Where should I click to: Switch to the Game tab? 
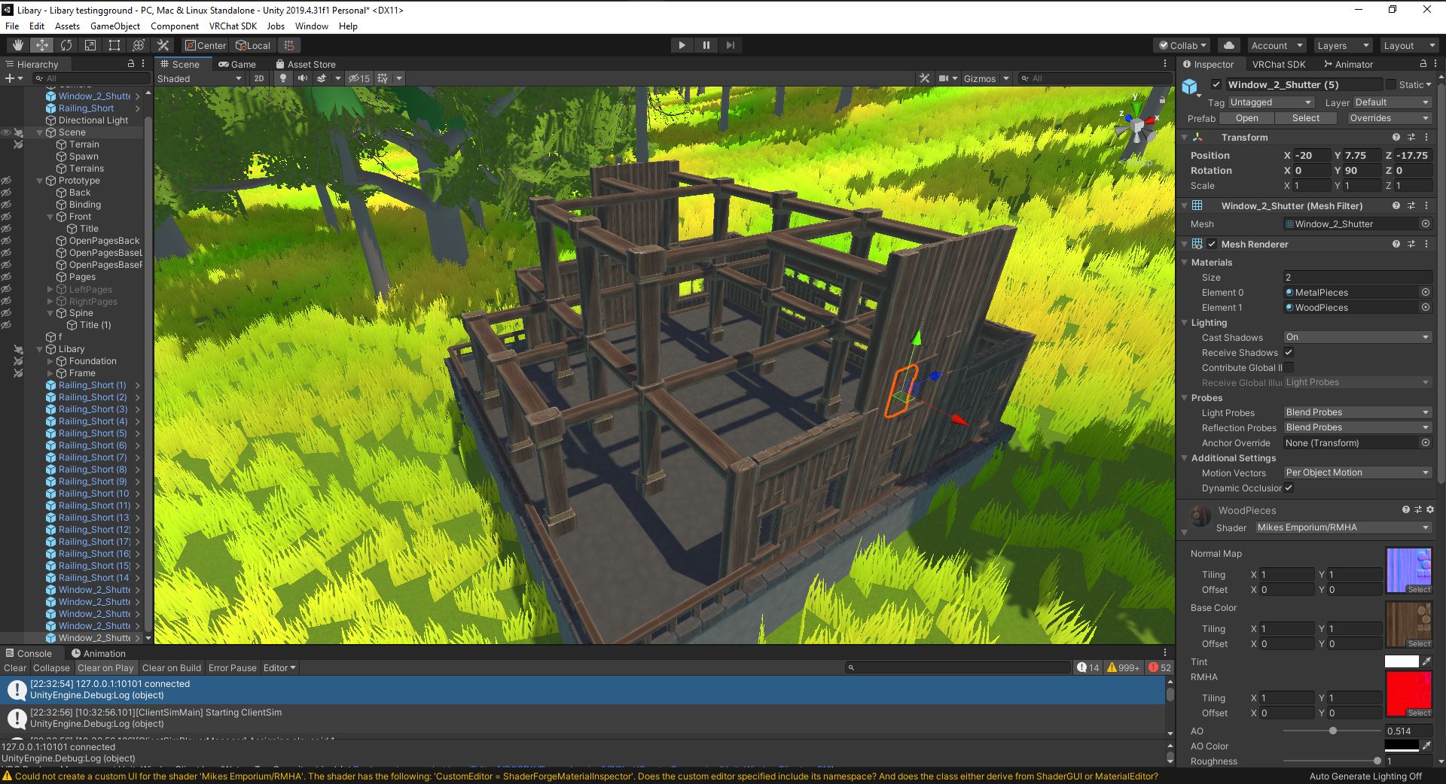237,64
